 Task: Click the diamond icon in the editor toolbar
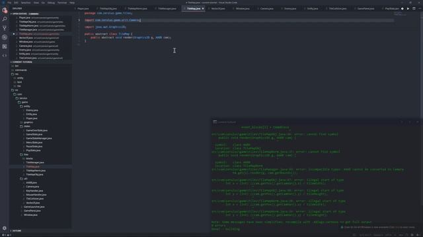(403, 9)
